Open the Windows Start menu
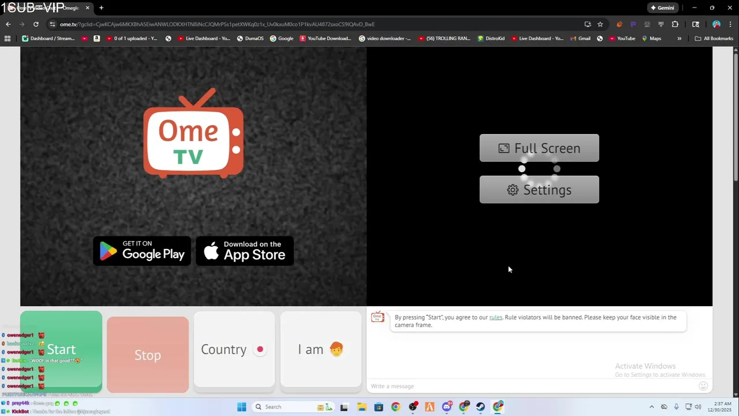Screen dimensions: 739x416 [x=241, y=407]
